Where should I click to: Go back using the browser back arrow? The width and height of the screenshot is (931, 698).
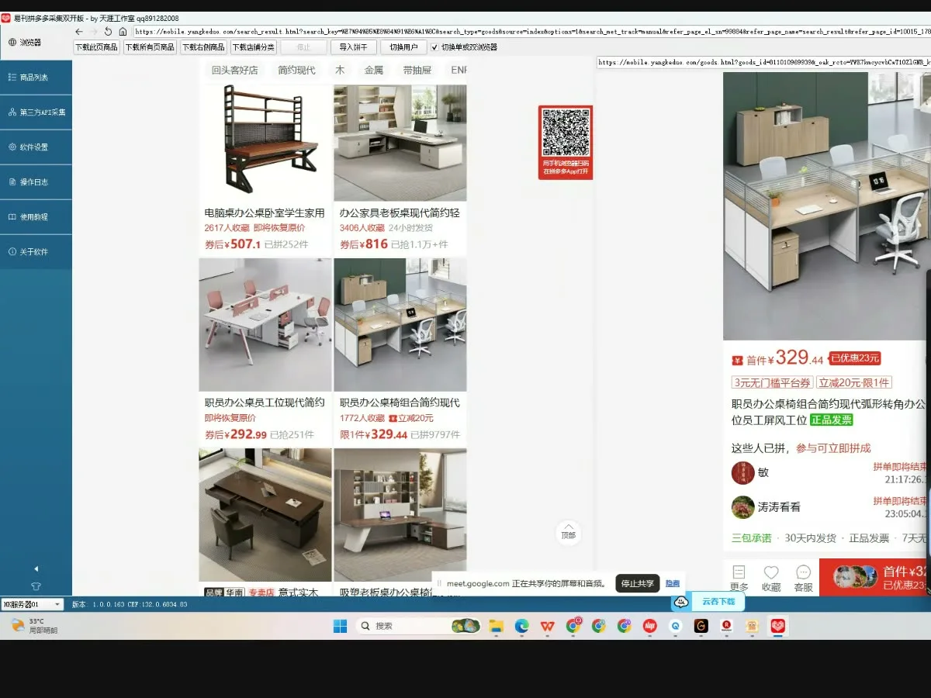coord(79,32)
